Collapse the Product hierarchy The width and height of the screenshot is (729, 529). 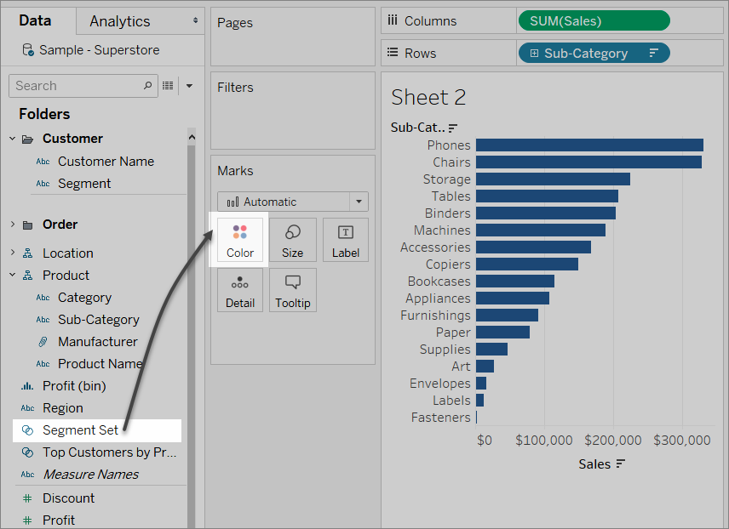(x=13, y=275)
